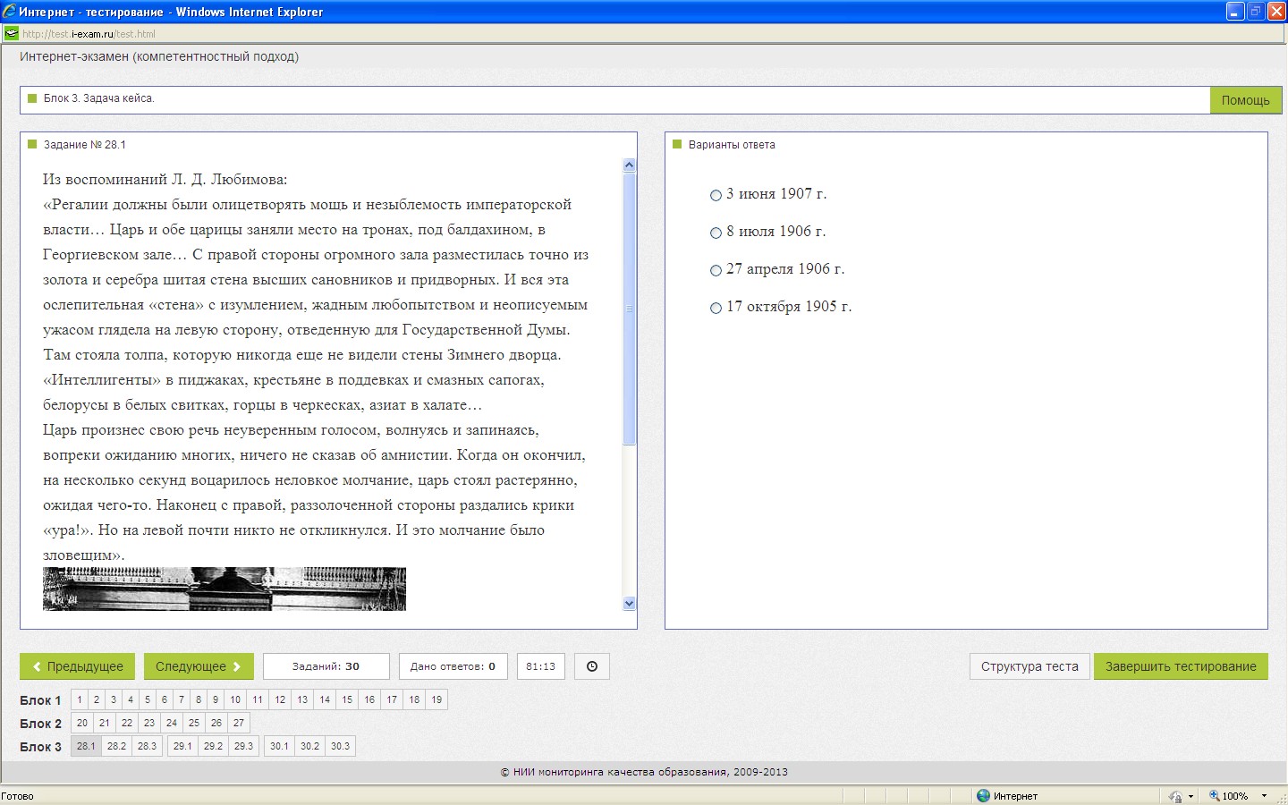Jump to question 24 in Блок 2
The width and height of the screenshot is (1288, 805).
coord(172,723)
